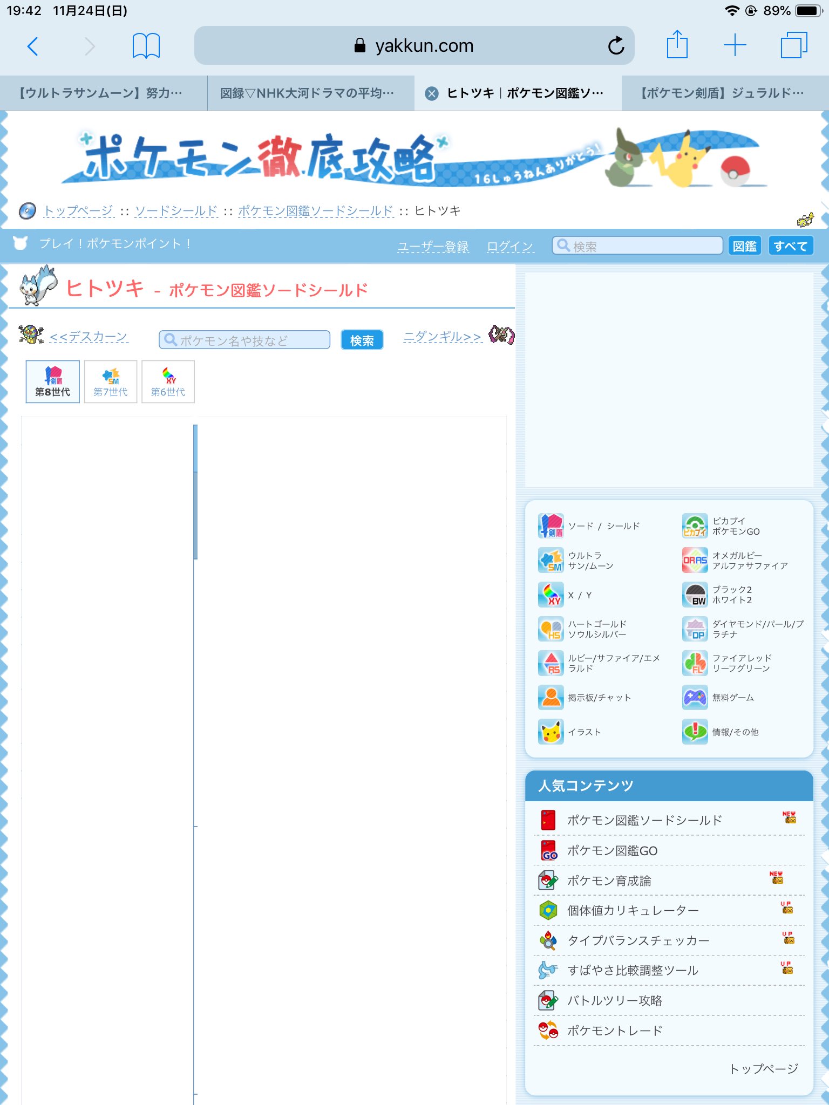
Task: Select the 第6世代 generation tab
Action: 168,381
